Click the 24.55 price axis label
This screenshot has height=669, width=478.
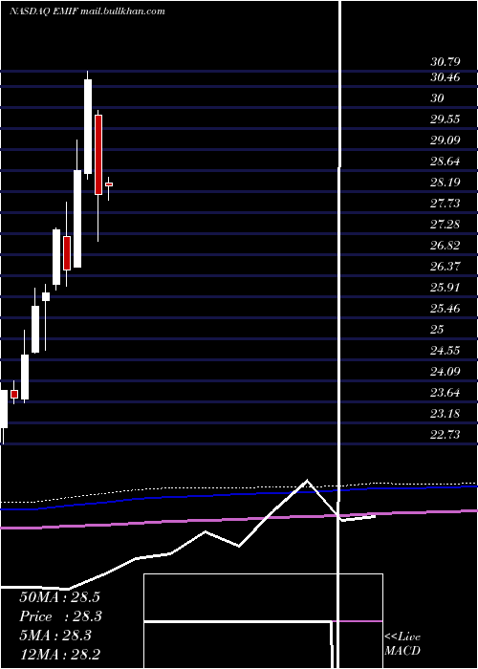[445, 351]
